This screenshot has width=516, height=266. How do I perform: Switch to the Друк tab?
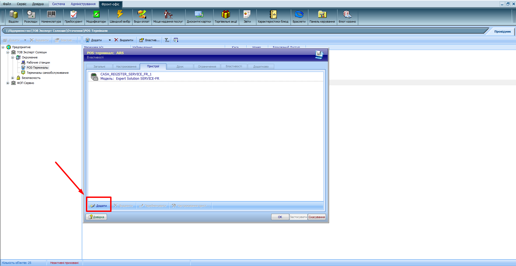tap(180, 66)
